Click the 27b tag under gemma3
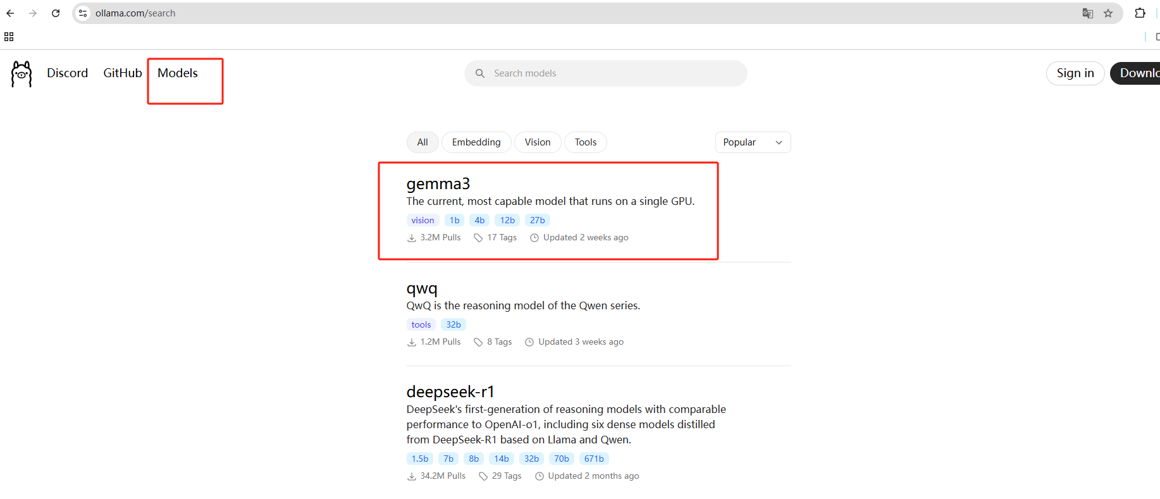 click(538, 220)
